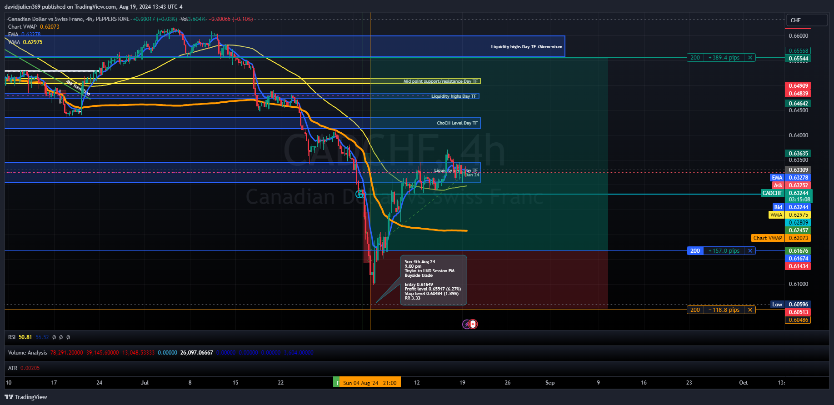The image size is (834, 405).
Task: Click the 0.60486 orange outlined price label
Action: [798, 320]
